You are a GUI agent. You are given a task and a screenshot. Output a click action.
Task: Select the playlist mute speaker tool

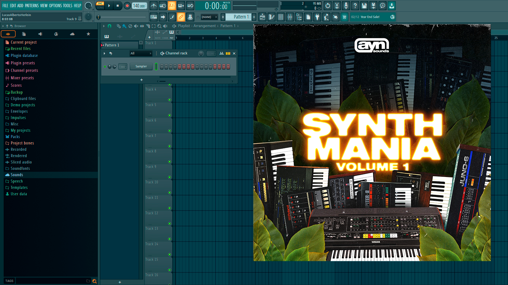coord(136,26)
